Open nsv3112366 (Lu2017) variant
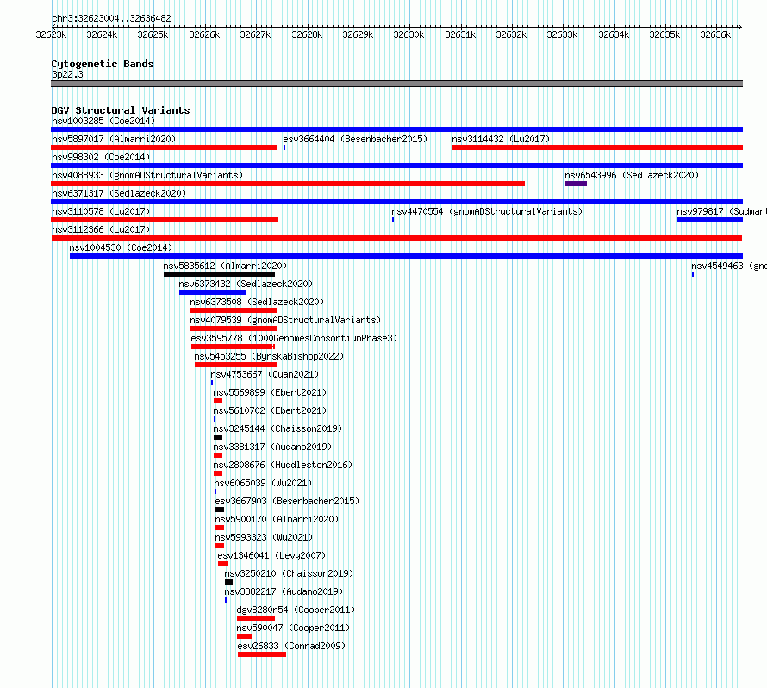This screenshot has width=767, height=688. (x=101, y=229)
